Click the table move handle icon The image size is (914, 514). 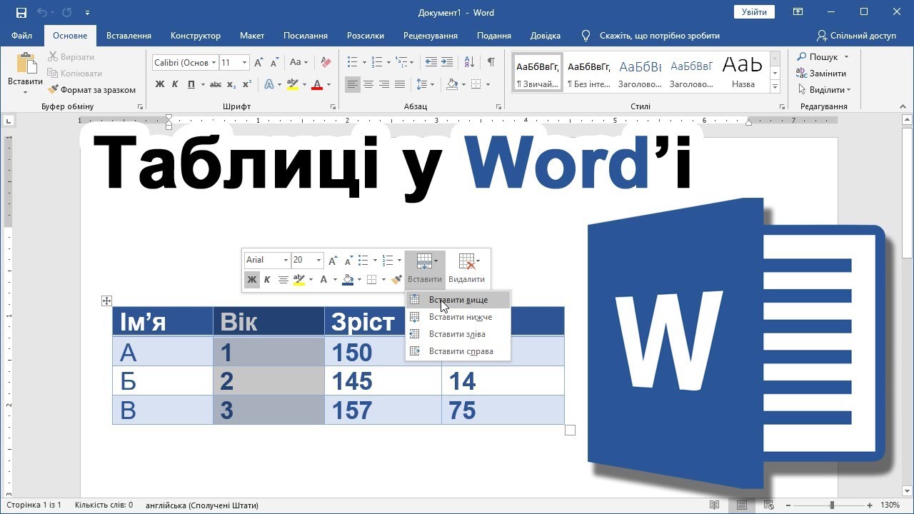pos(106,301)
